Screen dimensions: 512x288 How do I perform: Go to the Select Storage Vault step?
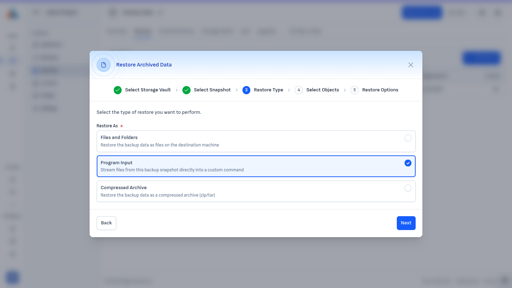coord(148,90)
